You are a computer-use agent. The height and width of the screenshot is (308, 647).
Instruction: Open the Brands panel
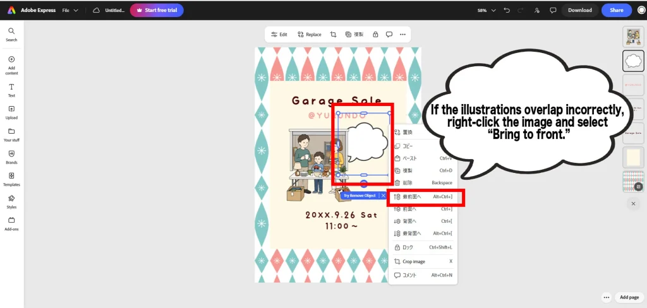(x=11, y=157)
